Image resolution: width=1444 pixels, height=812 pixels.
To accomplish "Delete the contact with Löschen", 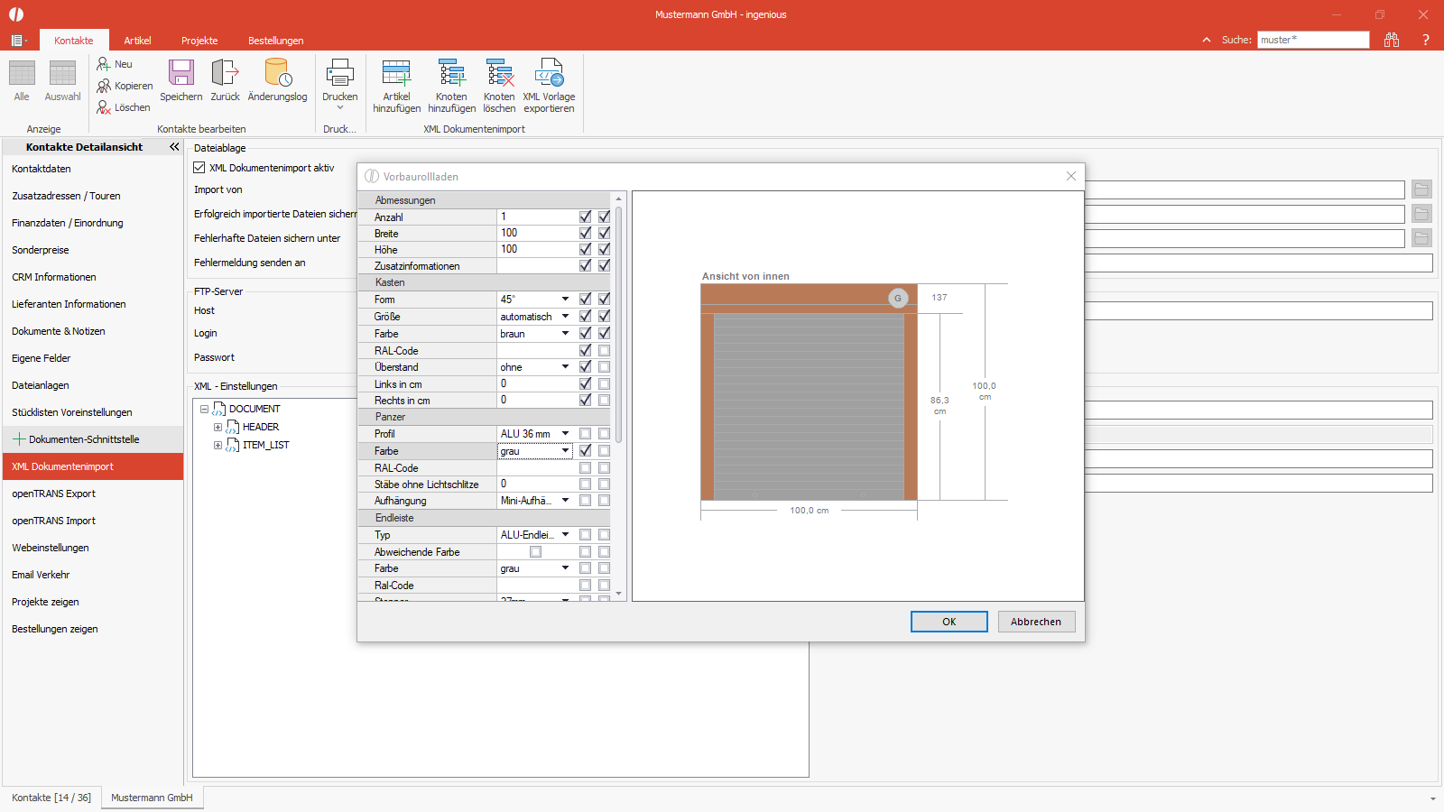I will click(125, 107).
